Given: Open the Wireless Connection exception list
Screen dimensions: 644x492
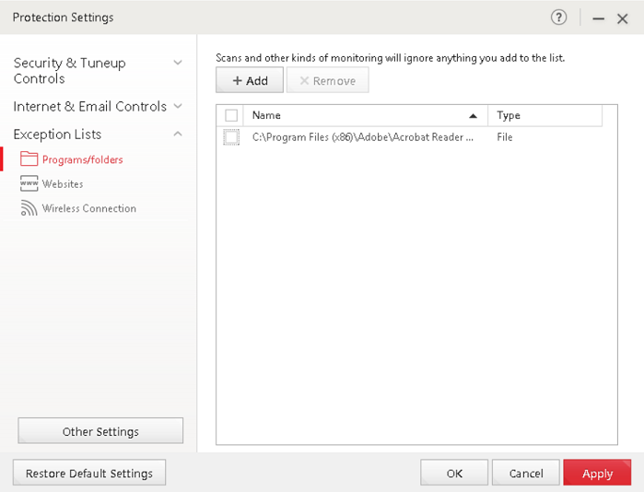Looking at the screenshot, I should [88, 208].
